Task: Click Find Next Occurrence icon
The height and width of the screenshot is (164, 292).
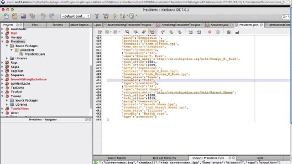Action: (x=144, y=32)
